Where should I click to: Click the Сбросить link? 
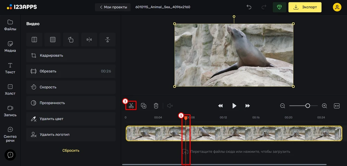click(71, 150)
